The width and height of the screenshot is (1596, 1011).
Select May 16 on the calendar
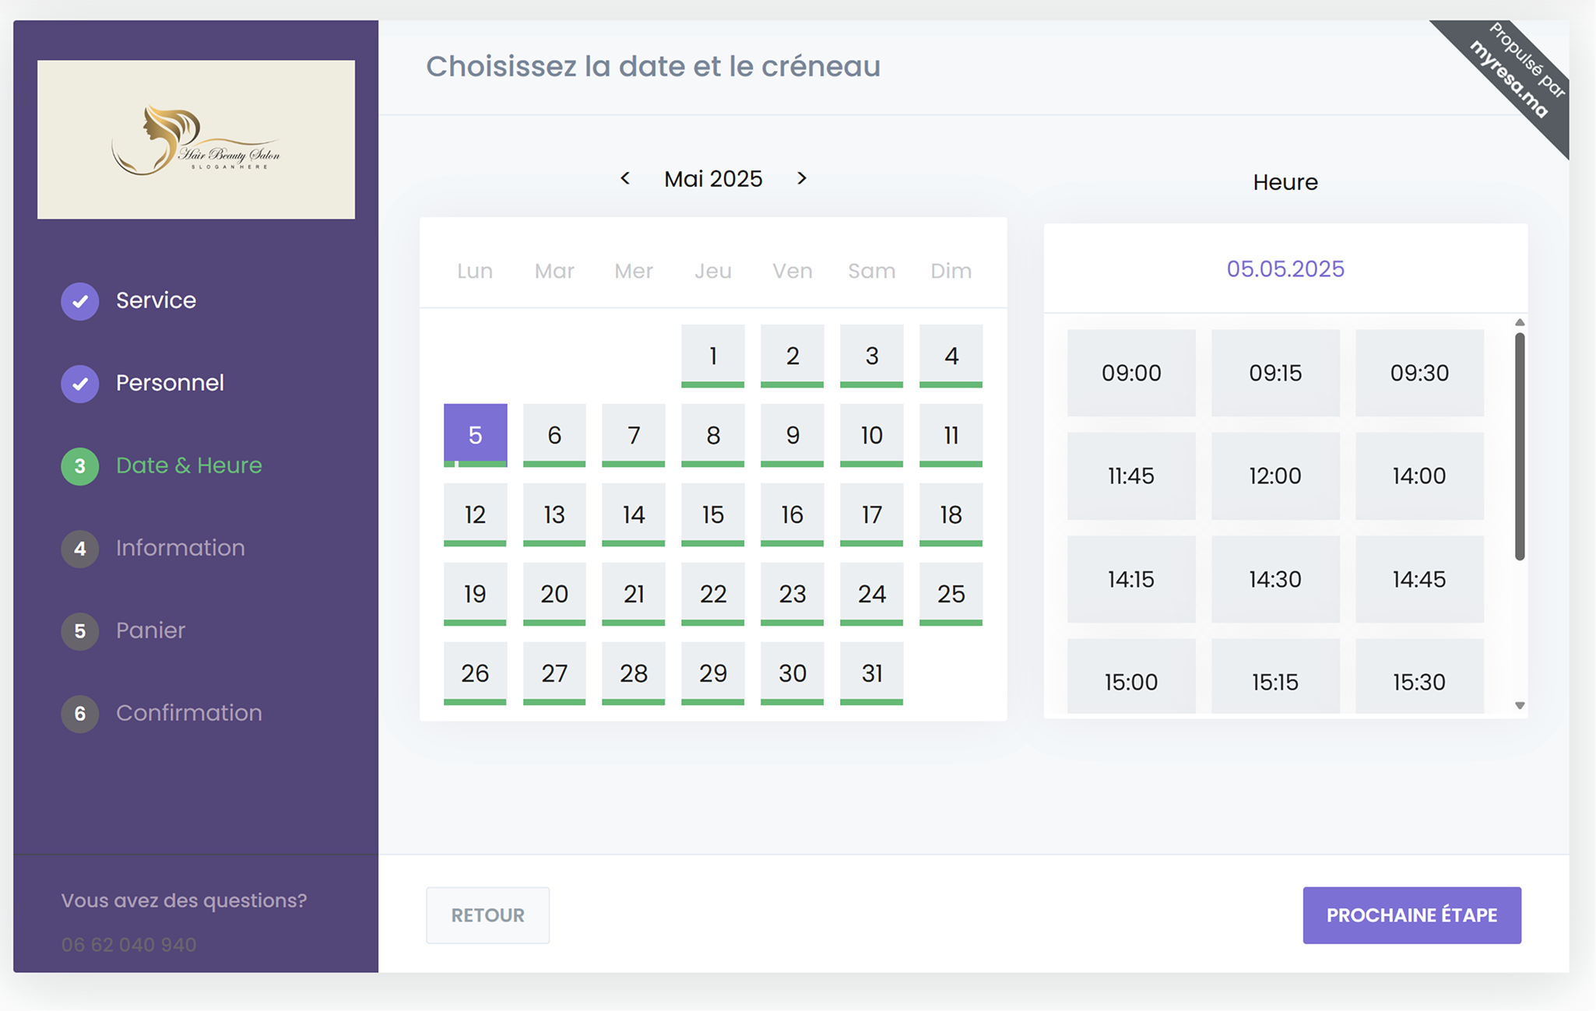(x=792, y=514)
